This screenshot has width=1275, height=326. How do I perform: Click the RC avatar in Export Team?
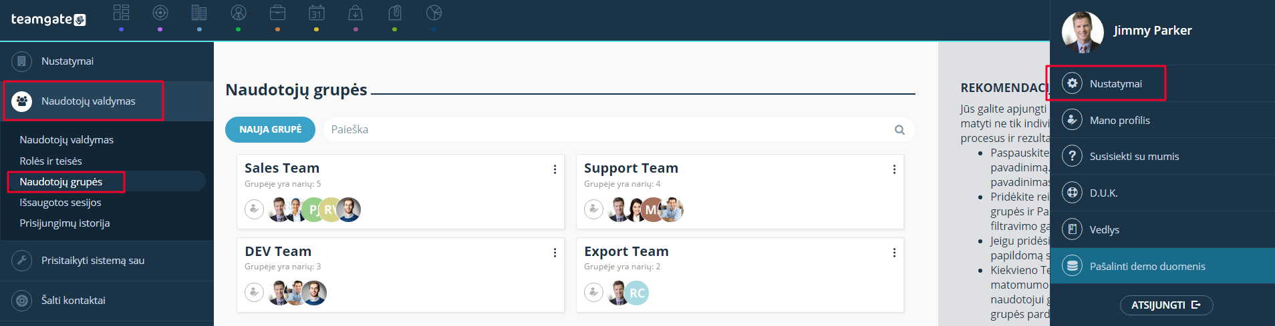pos(637,293)
